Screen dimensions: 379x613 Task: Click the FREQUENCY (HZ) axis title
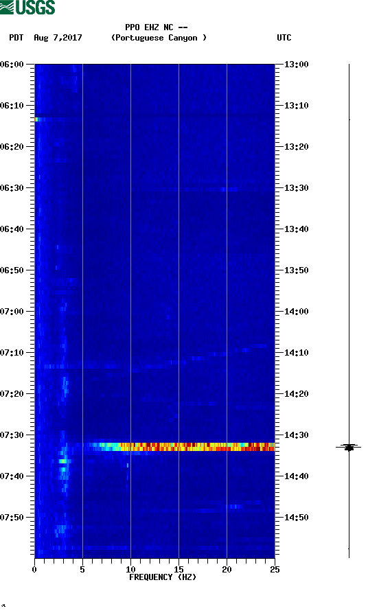coord(163,577)
